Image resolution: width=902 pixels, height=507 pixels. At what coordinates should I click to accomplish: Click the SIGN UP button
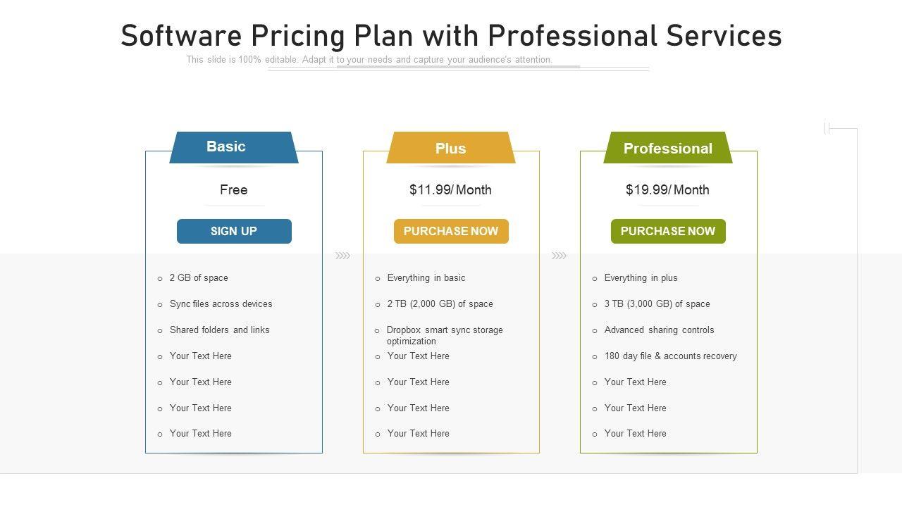click(234, 231)
